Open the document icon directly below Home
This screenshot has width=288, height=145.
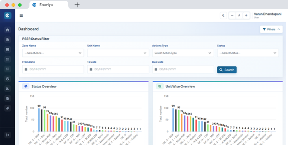7,40
